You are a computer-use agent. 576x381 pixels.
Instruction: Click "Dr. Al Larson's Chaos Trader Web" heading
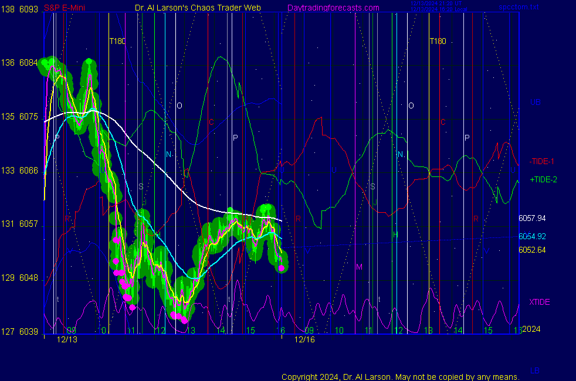click(x=198, y=8)
